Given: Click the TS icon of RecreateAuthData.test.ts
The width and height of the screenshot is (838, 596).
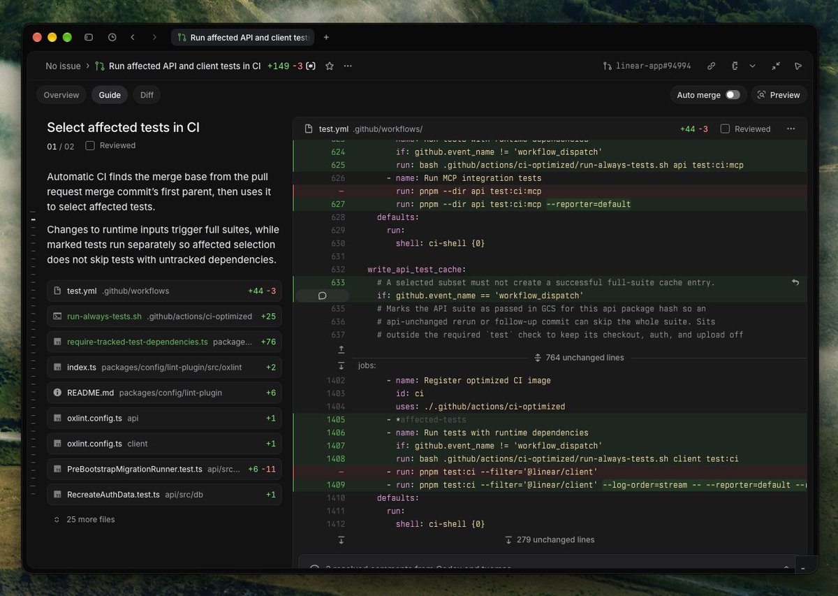Looking at the screenshot, I should (x=57, y=494).
